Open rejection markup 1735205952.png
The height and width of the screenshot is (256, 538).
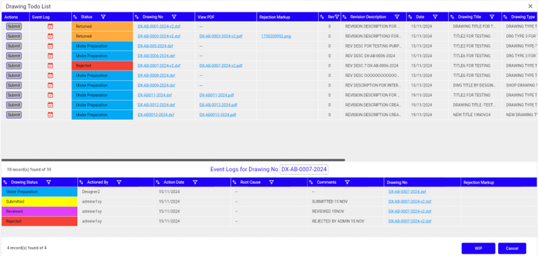coord(276,36)
